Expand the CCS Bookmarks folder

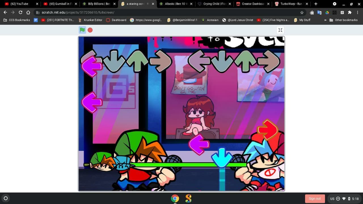coord(16,20)
